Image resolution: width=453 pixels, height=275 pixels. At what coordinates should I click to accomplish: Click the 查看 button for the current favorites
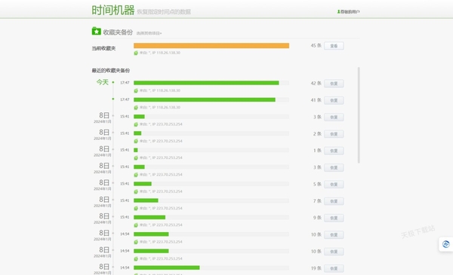[x=334, y=46]
